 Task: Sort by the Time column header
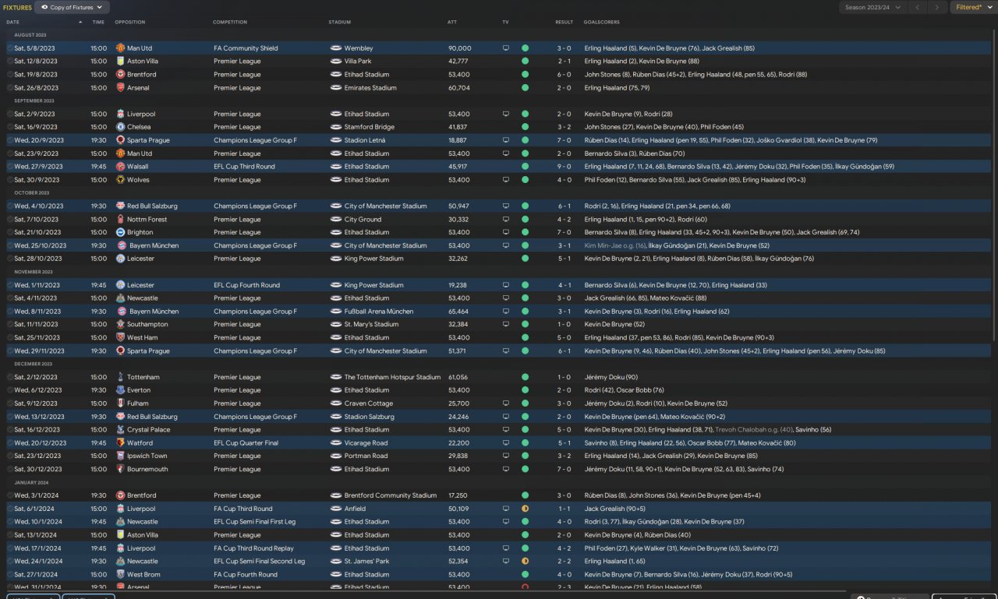pyautogui.click(x=98, y=22)
